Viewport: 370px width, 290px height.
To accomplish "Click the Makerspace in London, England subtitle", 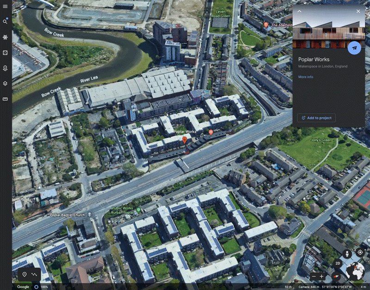I will point(322,66).
